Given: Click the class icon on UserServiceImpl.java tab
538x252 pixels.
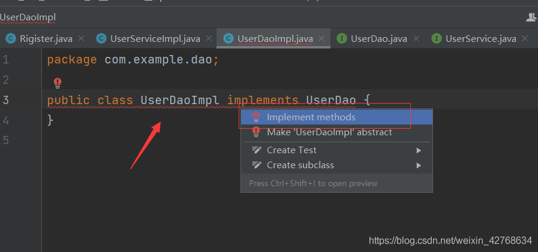Looking at the screenshot, I should click(101, 38).
